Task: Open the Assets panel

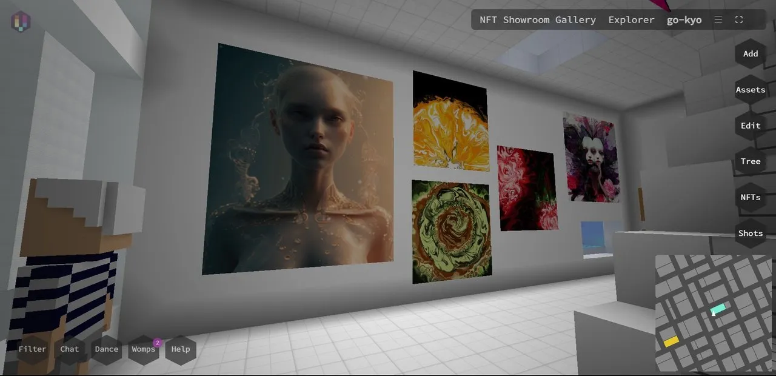Action: click(x=751, y=90)
